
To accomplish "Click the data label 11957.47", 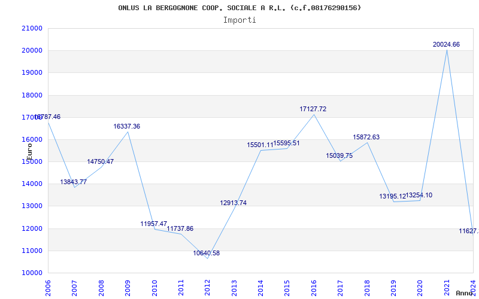I will click(154, 224).
